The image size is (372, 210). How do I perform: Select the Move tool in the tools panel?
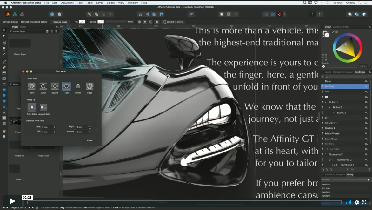pos(4,30)
